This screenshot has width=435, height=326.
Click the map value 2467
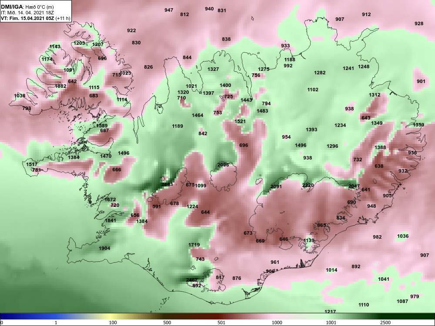(x=192, y=280)
